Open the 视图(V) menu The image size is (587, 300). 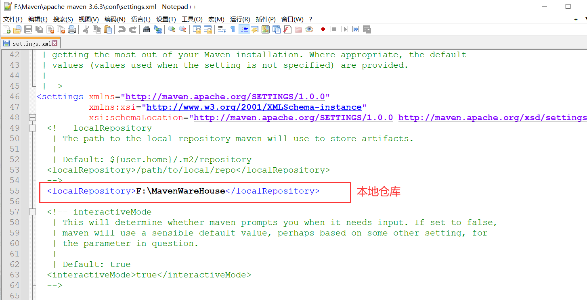pos(88,19)
